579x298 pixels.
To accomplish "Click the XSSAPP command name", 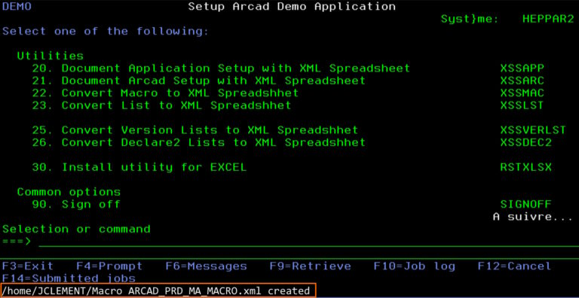I will pyautogui.click(x=522, y=68).
